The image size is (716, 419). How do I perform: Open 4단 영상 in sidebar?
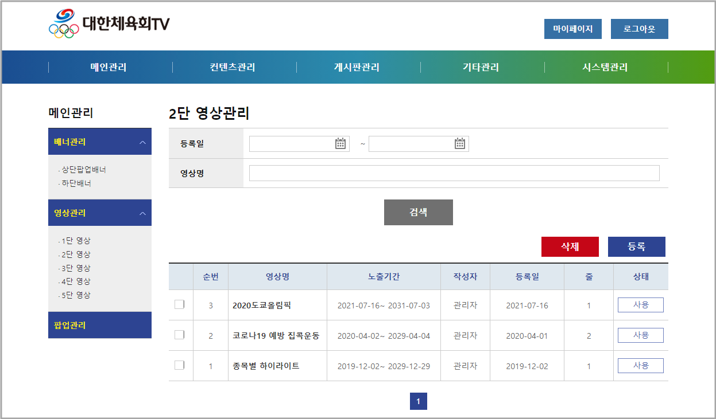(x=75, y=281)
